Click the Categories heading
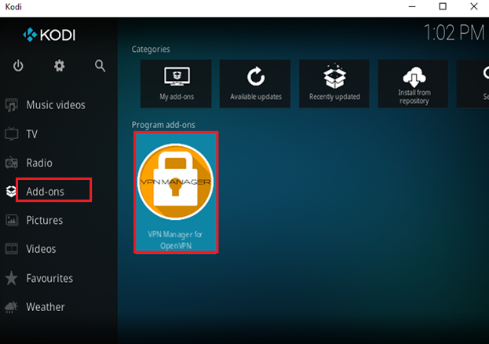This screenshot has height=344, width=489. (151, 49)
